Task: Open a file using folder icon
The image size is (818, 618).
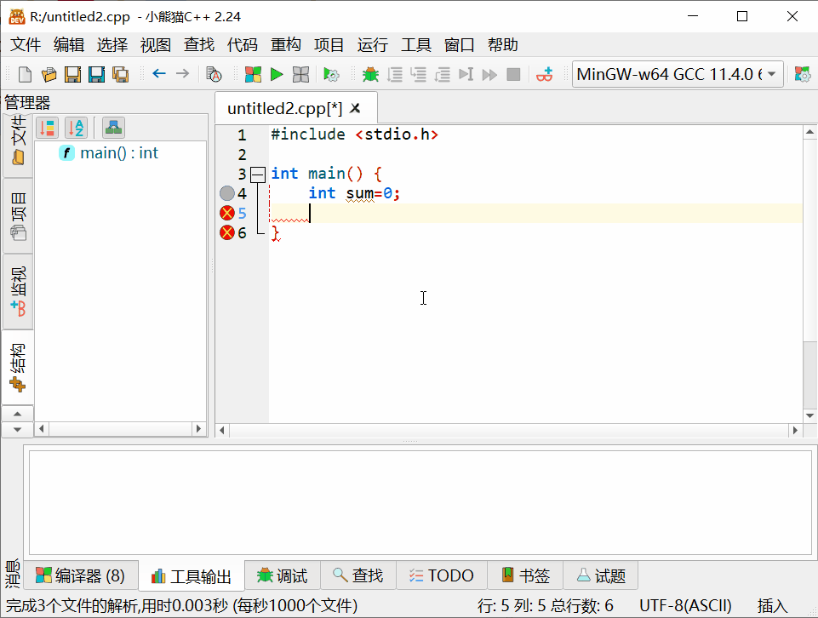Action: [x=49, y=75]
